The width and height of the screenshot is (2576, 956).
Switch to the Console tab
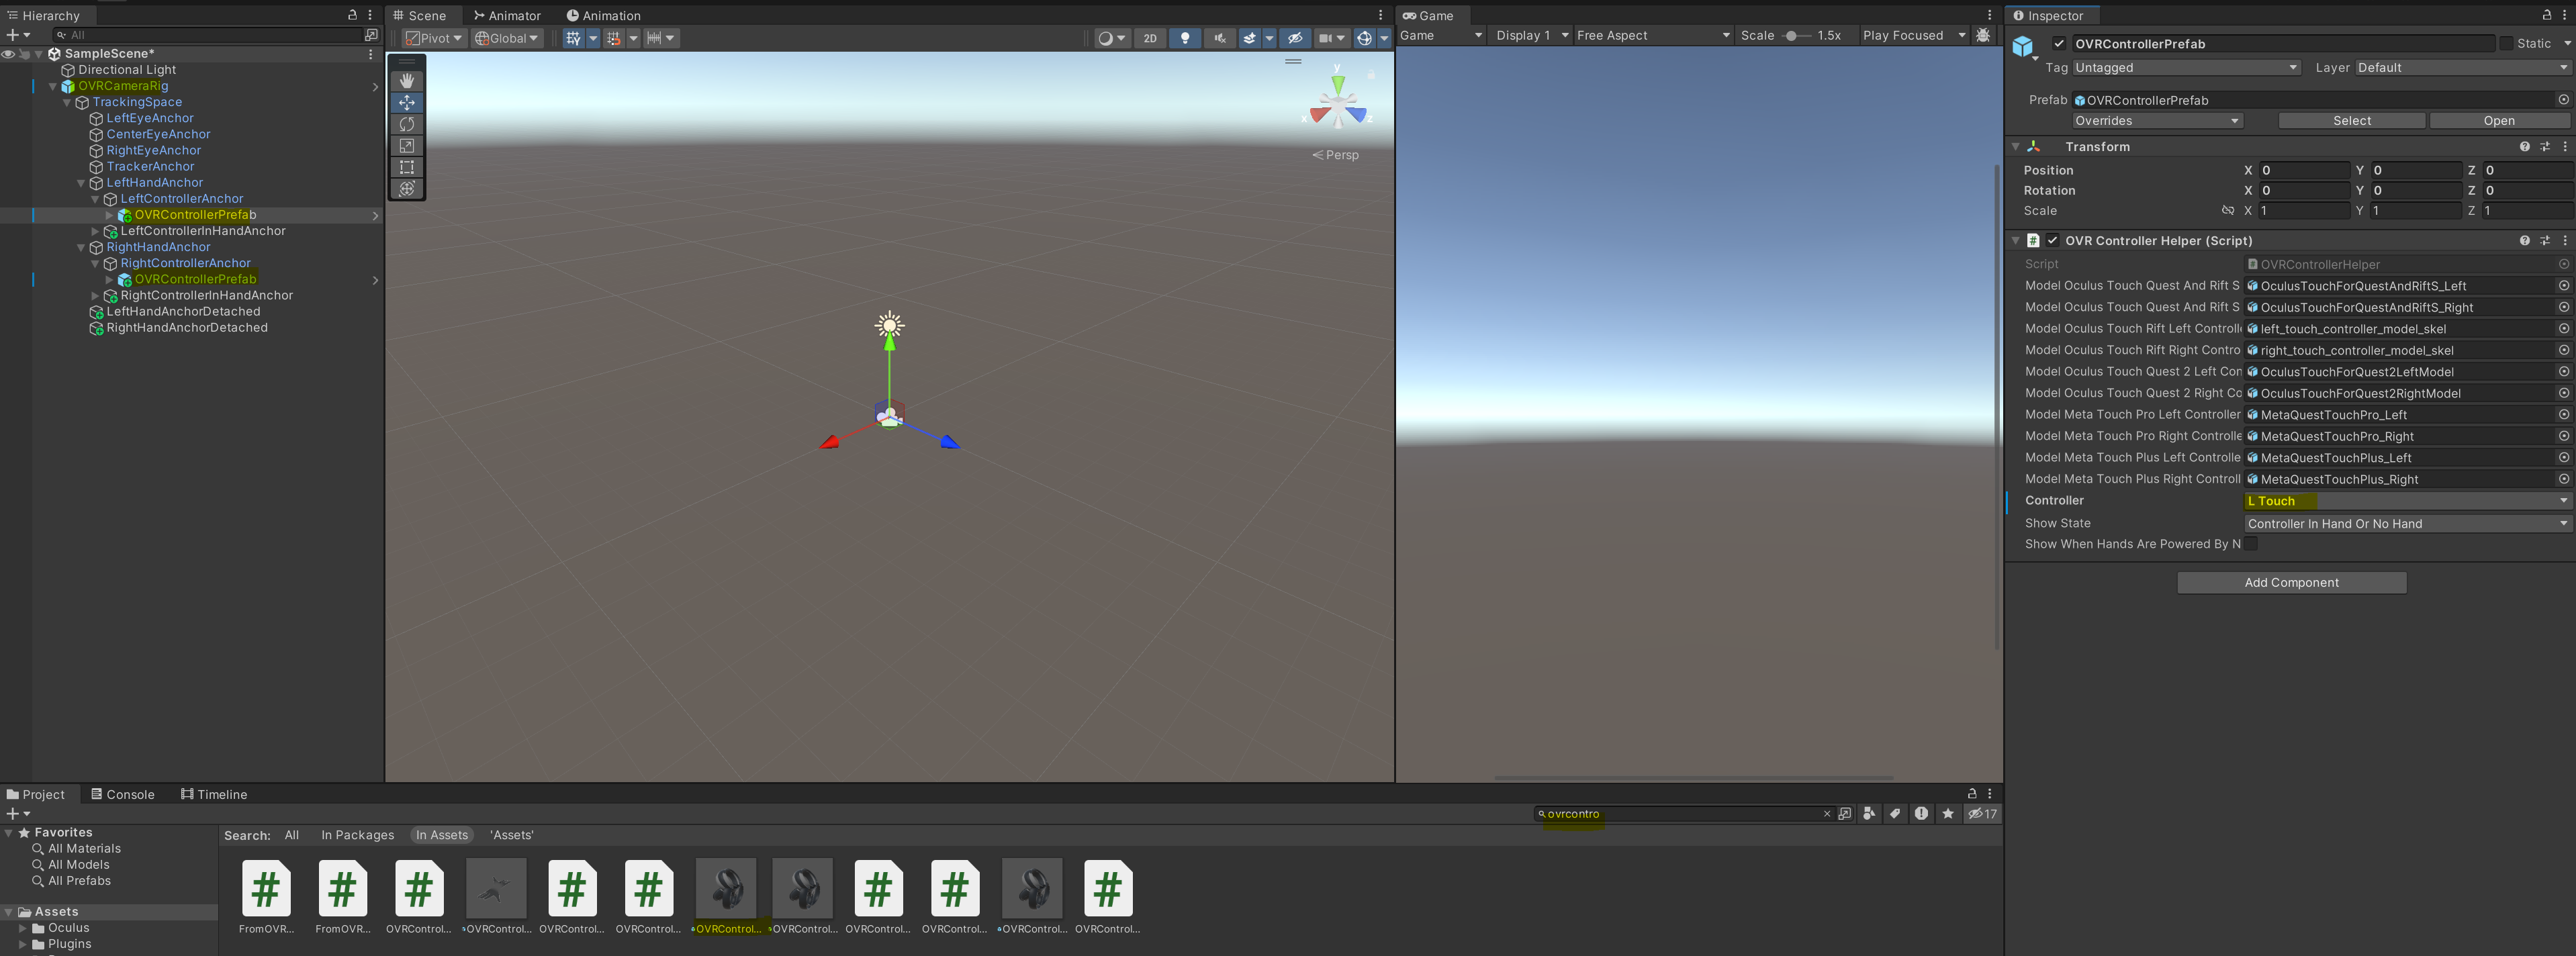click(x=123, y=794)
